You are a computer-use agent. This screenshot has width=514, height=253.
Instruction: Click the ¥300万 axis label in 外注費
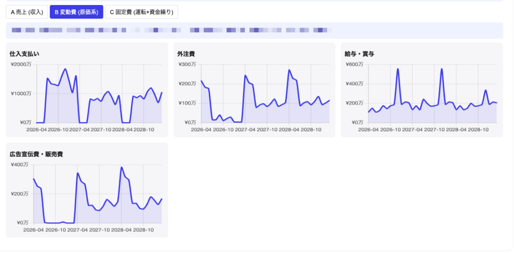pyautogui.click(x=187, y=65)
